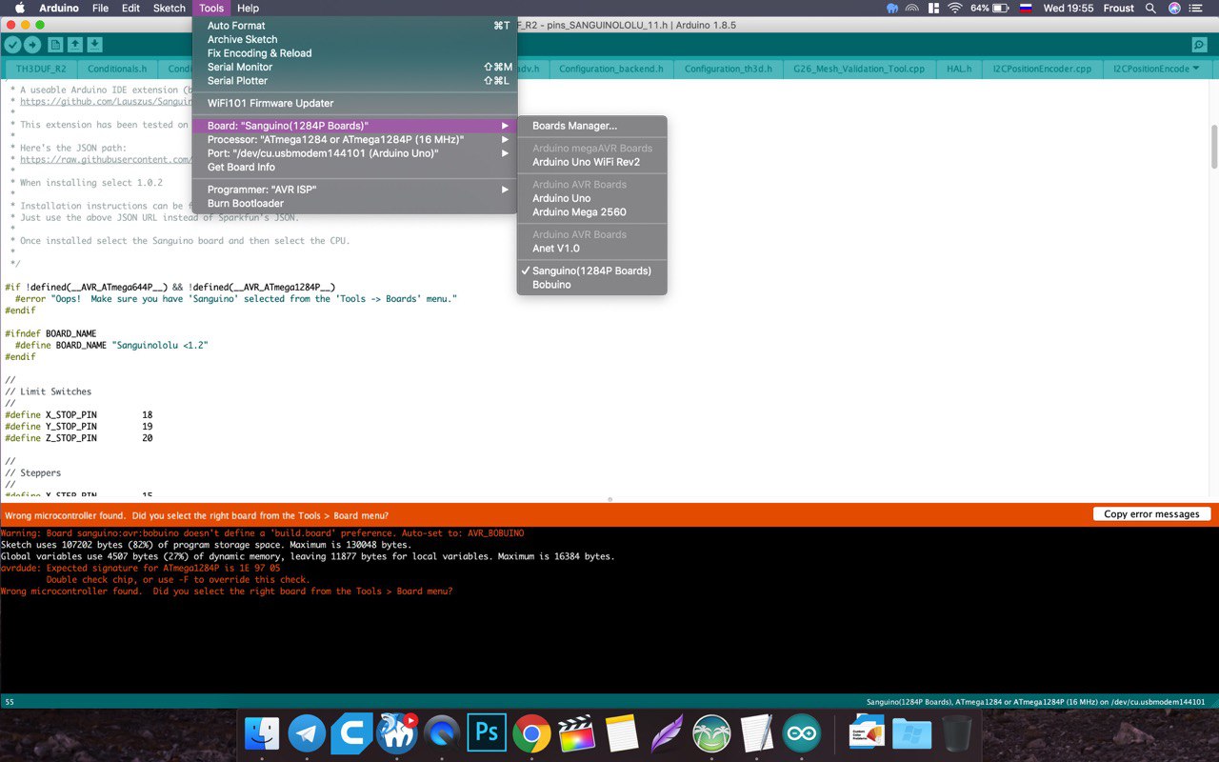Screen dimensions: 1219x762
Task: Open the Help menu
Action: 248,8
